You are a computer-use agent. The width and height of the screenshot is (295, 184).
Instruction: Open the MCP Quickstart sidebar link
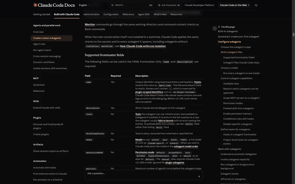pyautogui.click(x=39, y=85)
